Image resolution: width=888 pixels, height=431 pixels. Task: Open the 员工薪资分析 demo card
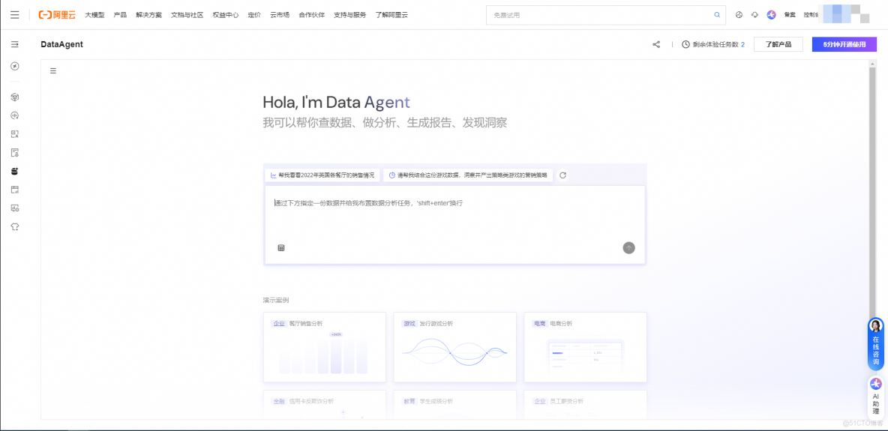[x=585, y=404]
